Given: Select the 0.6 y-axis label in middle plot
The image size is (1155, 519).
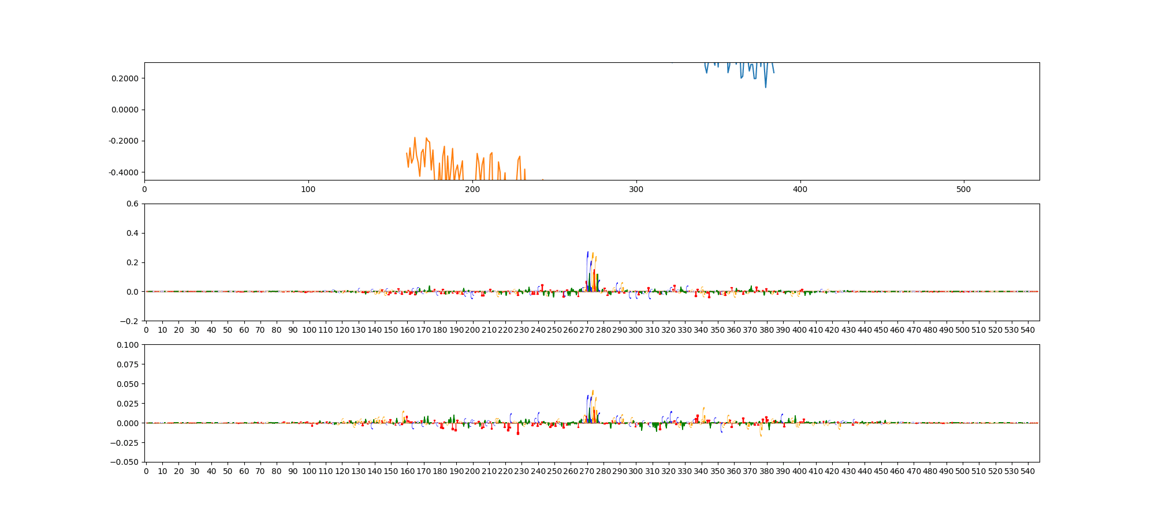Looking at the screenshot, I should tap(132, 204).
